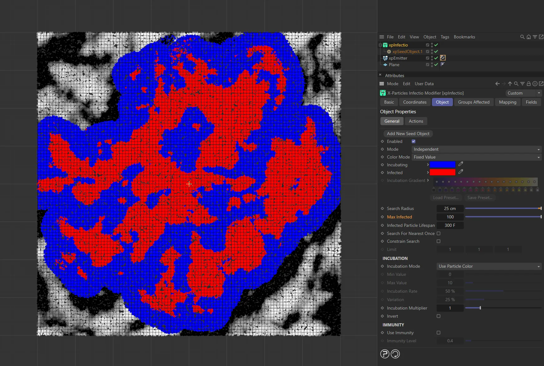Enable Search For Nearest Once

coord(439,233)
